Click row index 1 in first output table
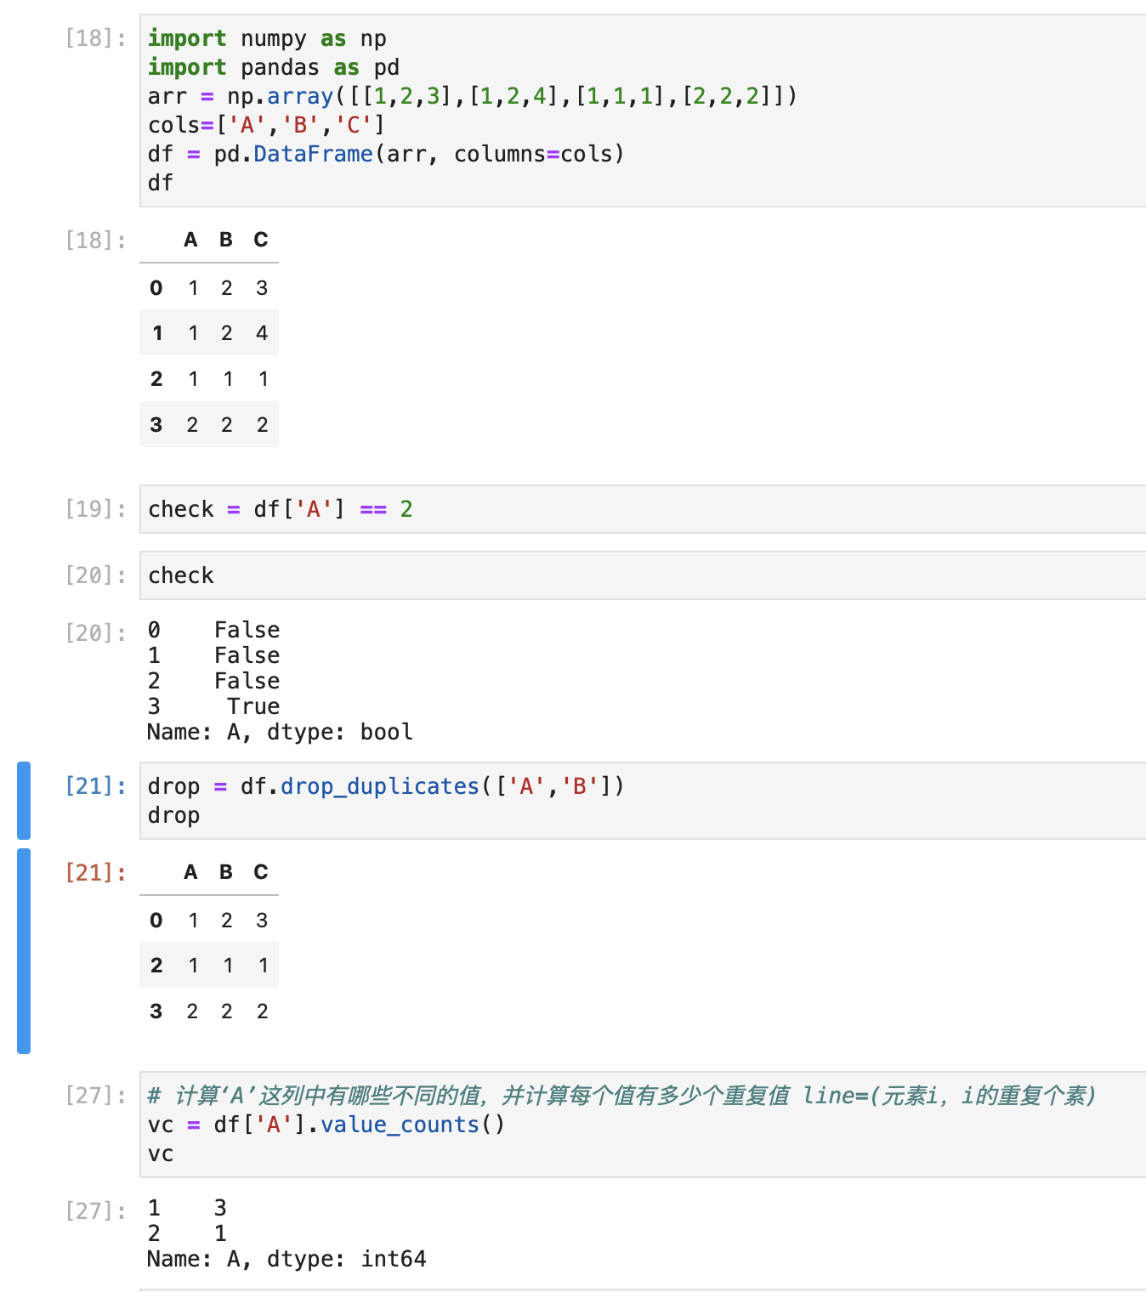 click(156, 333)
